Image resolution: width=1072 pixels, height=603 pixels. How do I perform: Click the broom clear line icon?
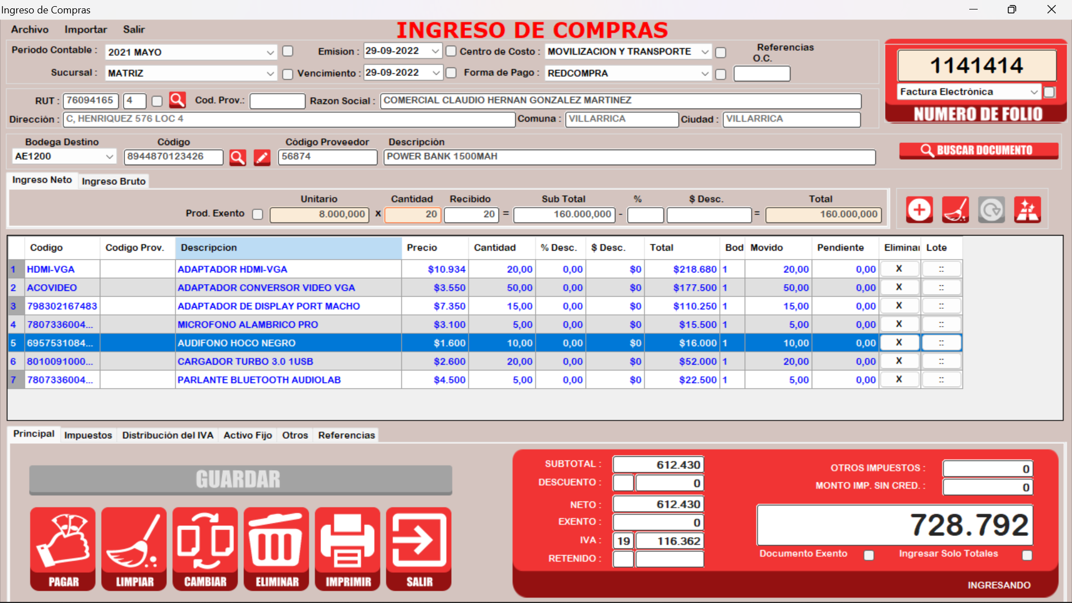point(955,210)
